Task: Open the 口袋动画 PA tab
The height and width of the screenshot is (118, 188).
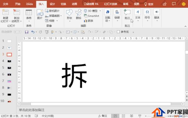Action: tap(91, 4)
